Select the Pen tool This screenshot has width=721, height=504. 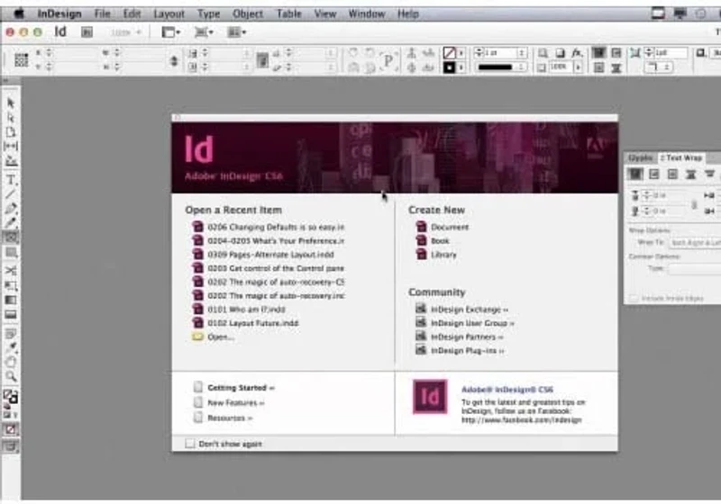[x=11, y=209]
